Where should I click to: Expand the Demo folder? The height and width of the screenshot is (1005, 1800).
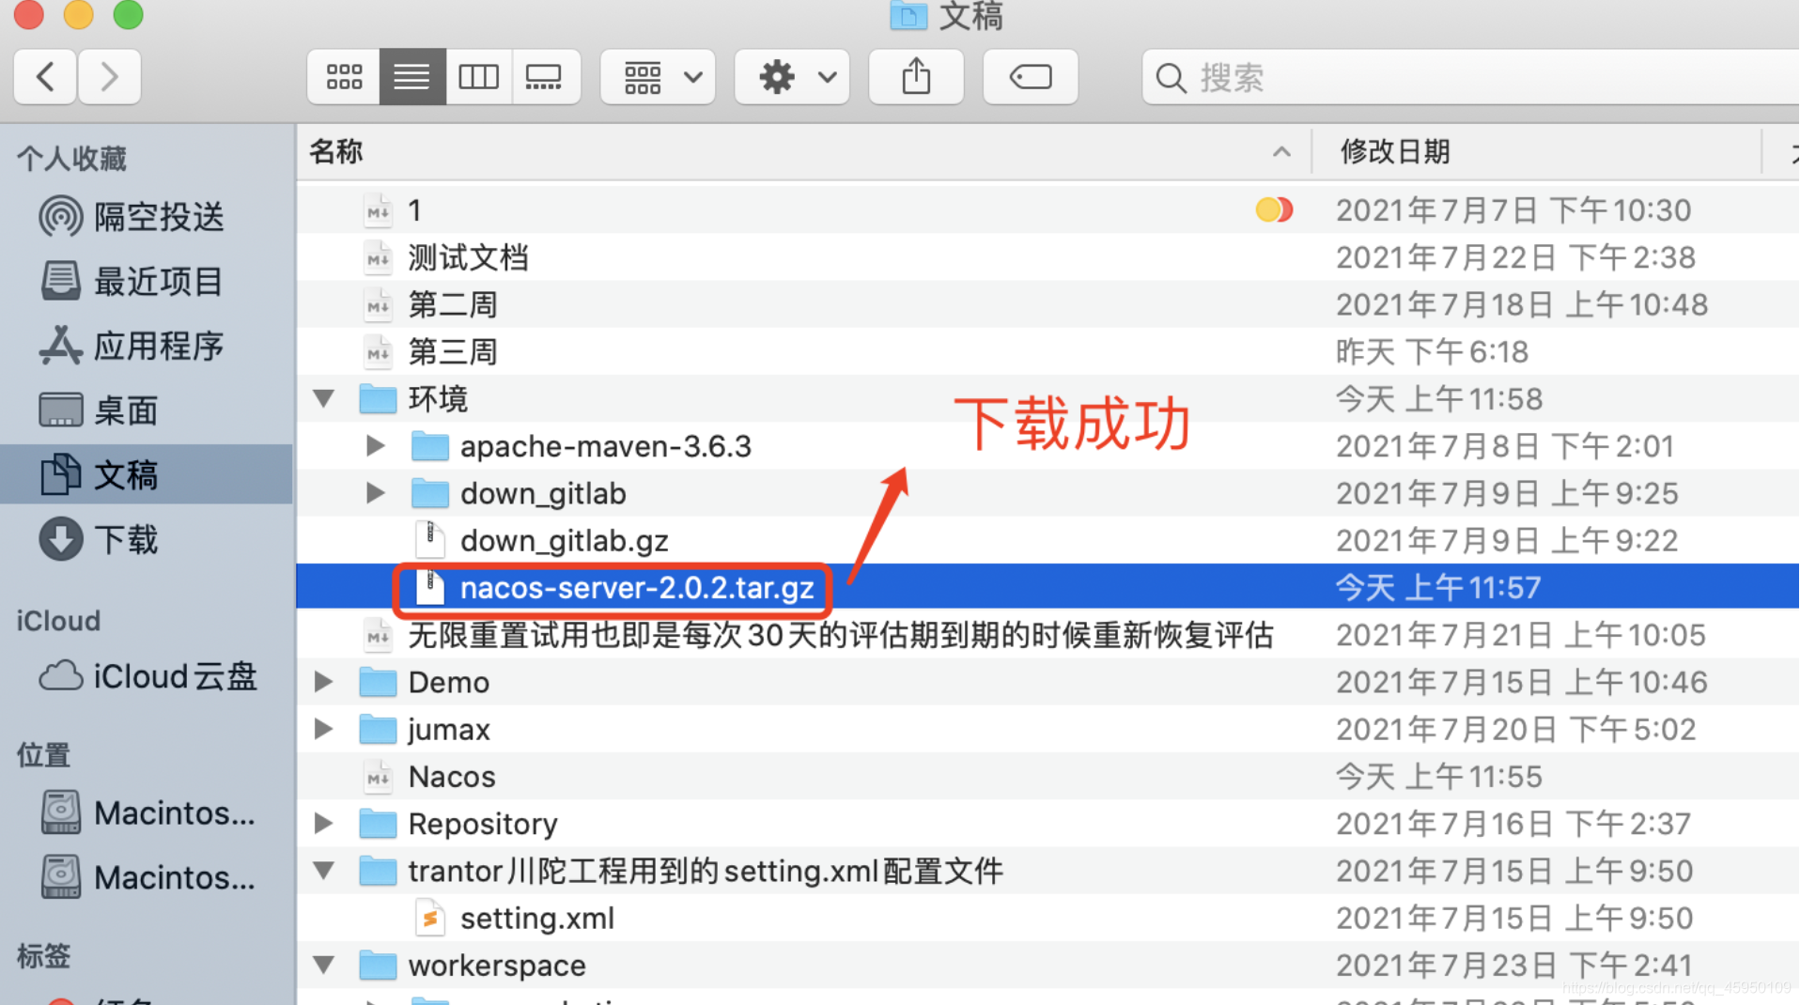[x=323, y=681]
